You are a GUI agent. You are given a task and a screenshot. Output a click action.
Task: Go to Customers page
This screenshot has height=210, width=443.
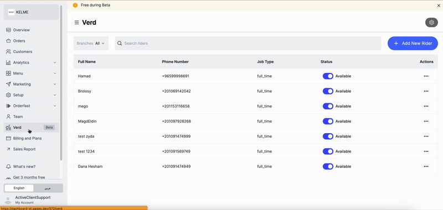[x=32, y=51]
